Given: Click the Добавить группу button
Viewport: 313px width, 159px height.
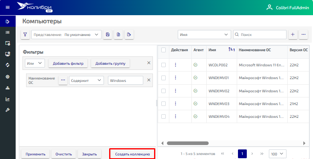Looking at the screenshot, I should pyautogui.click(x=110, y=64).
